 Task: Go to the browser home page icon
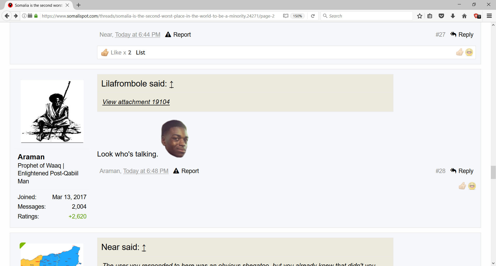click(x=464, y=16)
